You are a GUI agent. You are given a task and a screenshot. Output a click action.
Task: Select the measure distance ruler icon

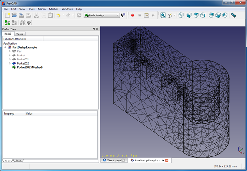(233, 15)
